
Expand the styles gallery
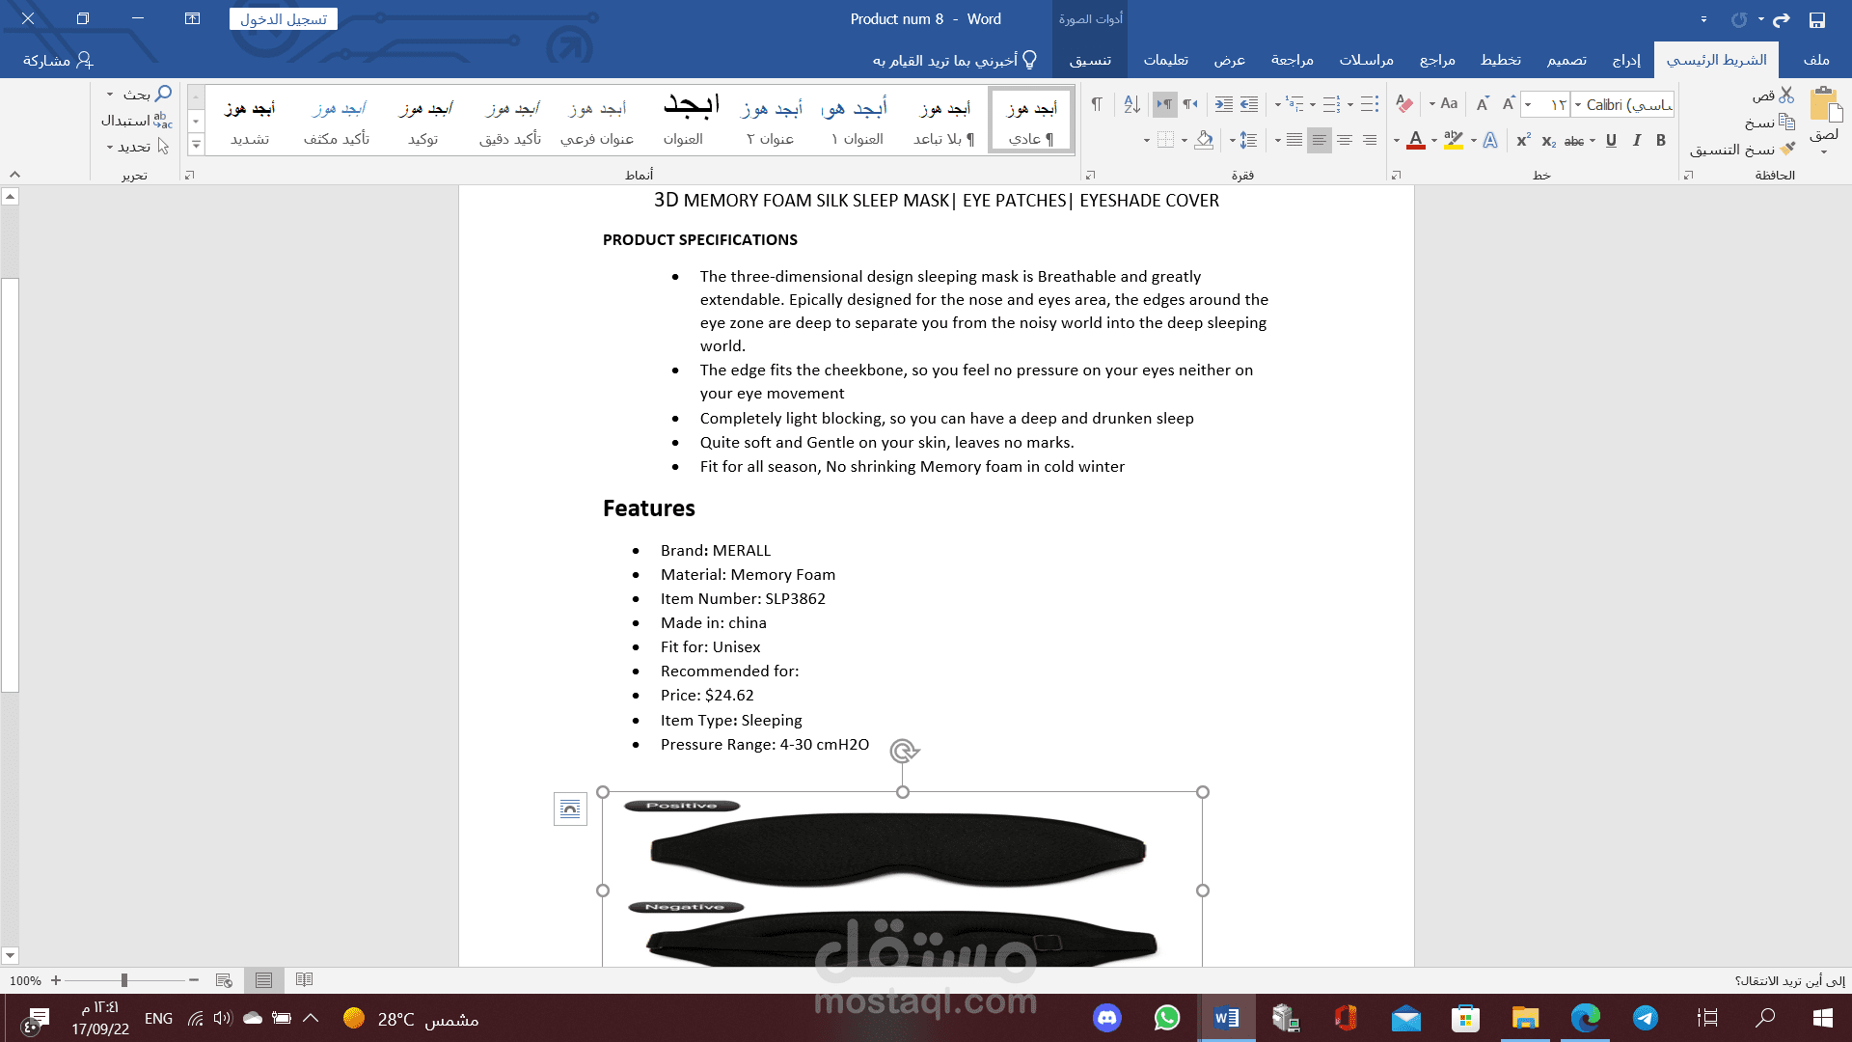pyautogui.click(x=196, y=145)
